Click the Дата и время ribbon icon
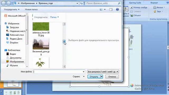 pyautogui.click(x=126, y=12)
